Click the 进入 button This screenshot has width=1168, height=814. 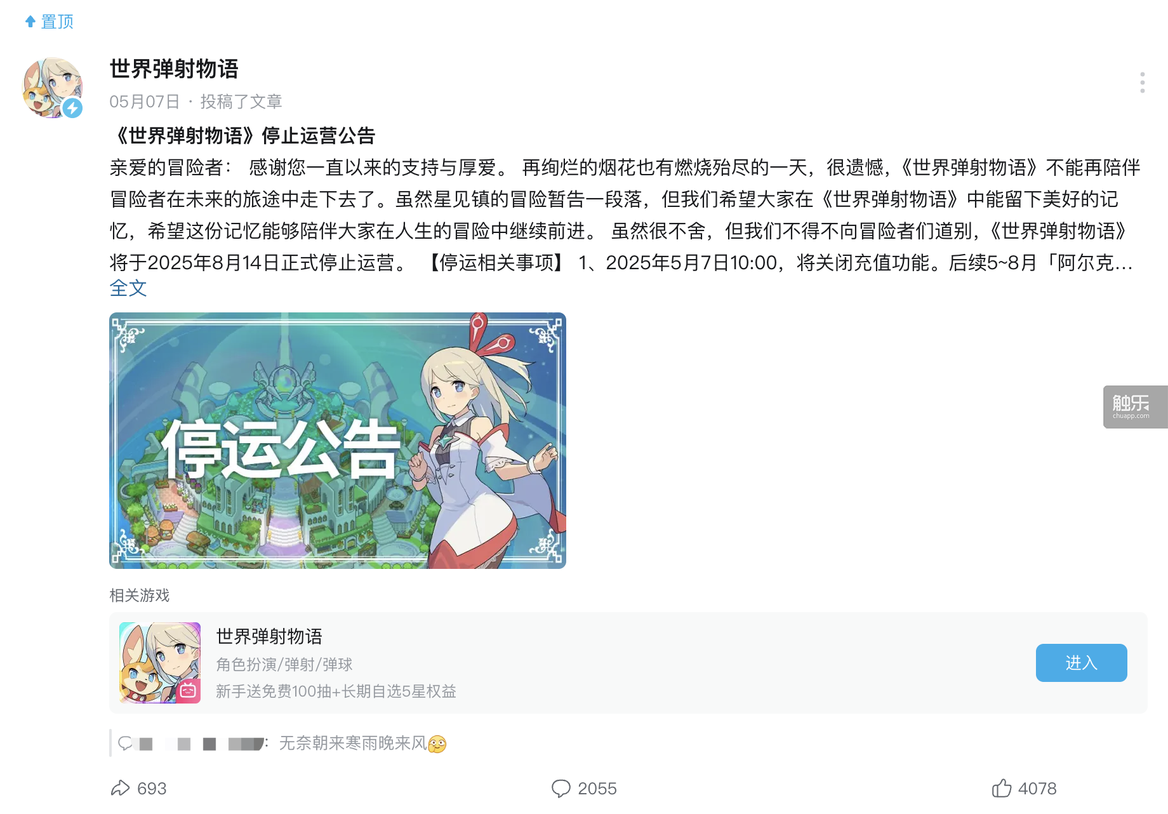pyautogui.click(x=1081, y=663)
